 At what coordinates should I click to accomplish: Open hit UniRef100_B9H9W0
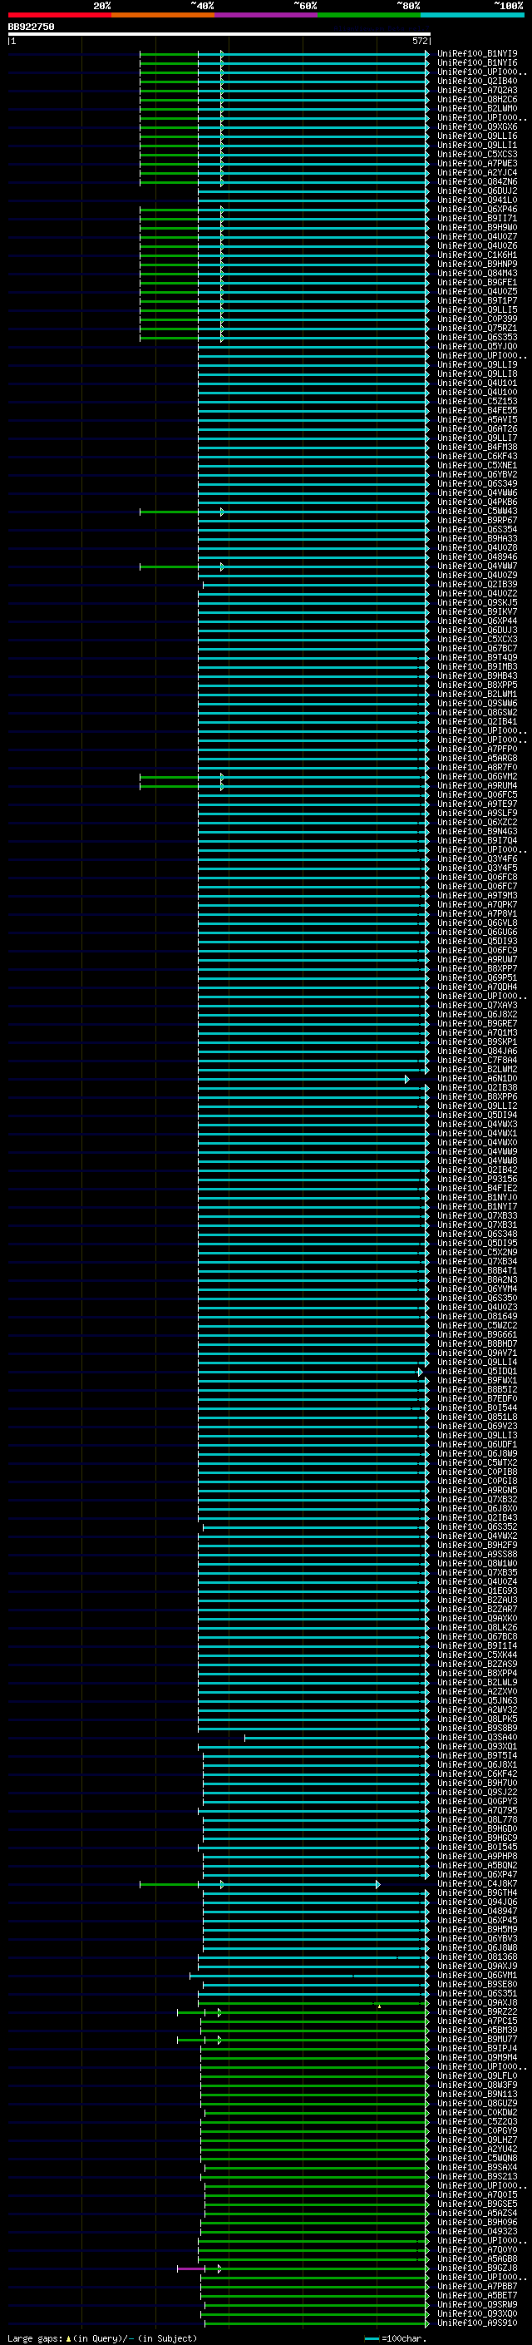click(x=477, y=228)
